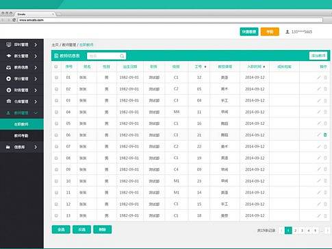Screen dimensions: 332x249
Task: Click the graduation cap icon for 新生管理
Action: pyautogui.click(x=9, y=56)
